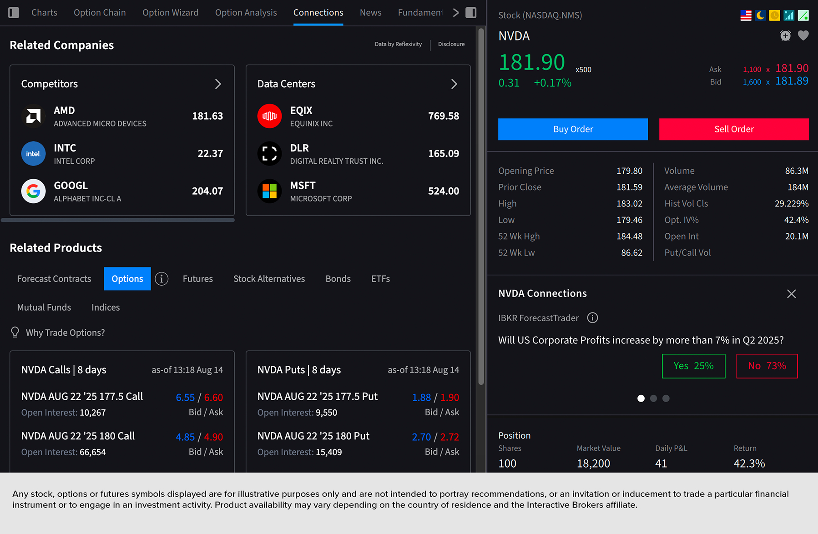
Task: Select the second carousel dot
Action: [653, 398]
